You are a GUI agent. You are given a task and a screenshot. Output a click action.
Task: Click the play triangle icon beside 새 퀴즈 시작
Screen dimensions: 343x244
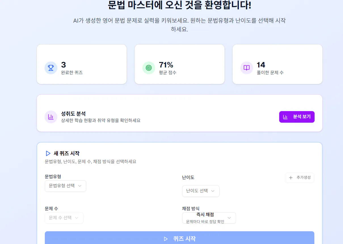[48, 153]
